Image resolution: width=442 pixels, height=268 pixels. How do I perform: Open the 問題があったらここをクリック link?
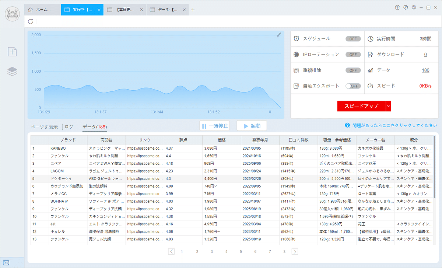(394, 125)
